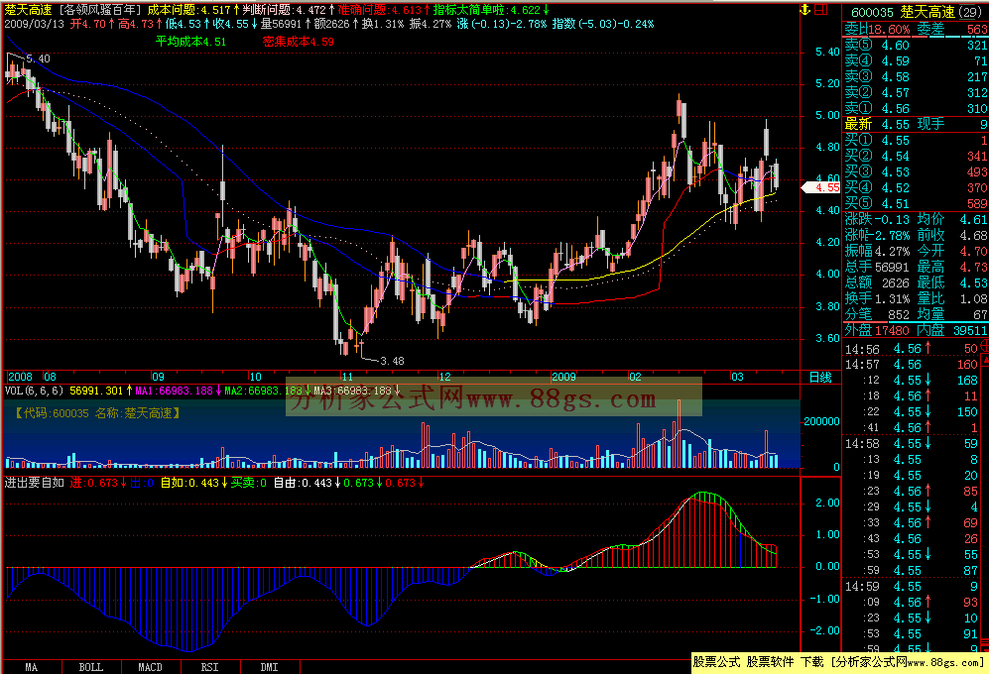Click the 最新 4.55 latest price row
This screenshot has width=989, height=674.
click(x=916, y=124)
